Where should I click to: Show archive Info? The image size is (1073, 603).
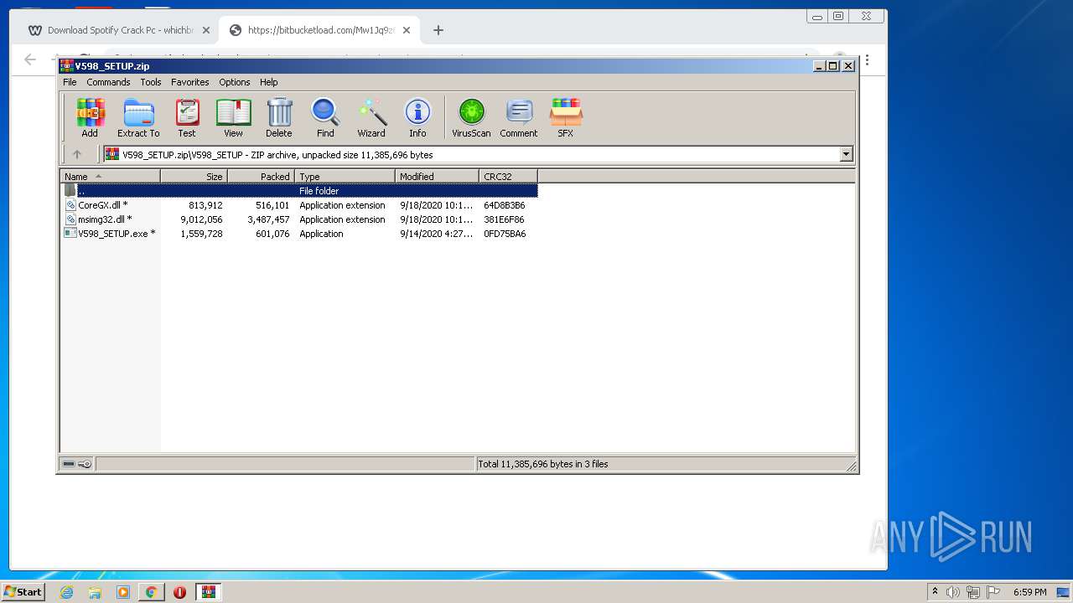pos(417,118)
